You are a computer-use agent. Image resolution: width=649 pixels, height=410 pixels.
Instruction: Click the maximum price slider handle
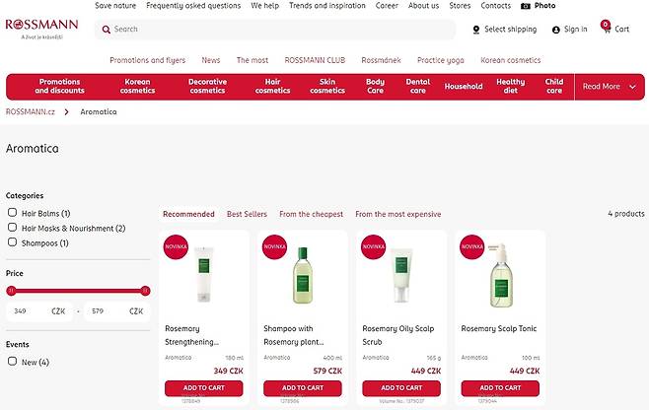pyautogui.click(x=145, y=291)
